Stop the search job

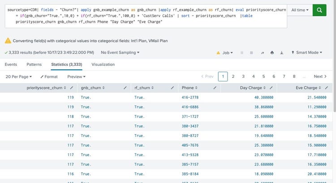tap(251, 53)
